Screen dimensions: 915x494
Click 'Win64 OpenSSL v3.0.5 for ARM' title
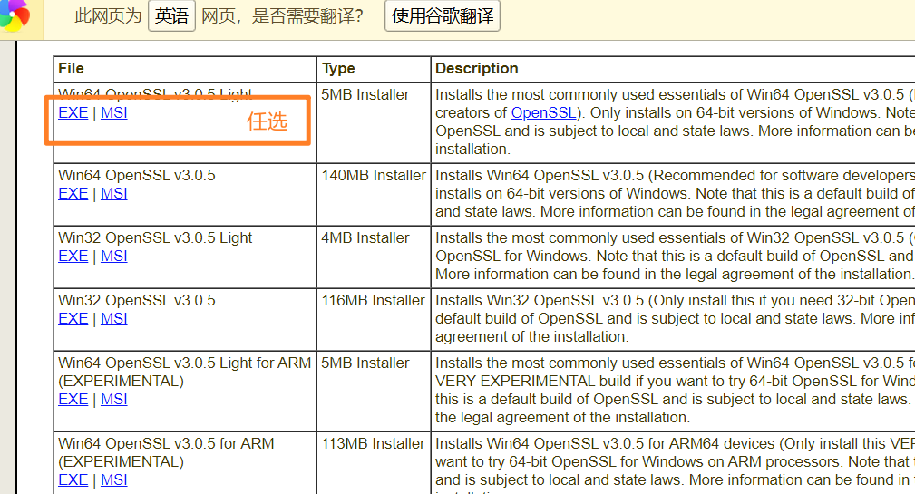166,443
